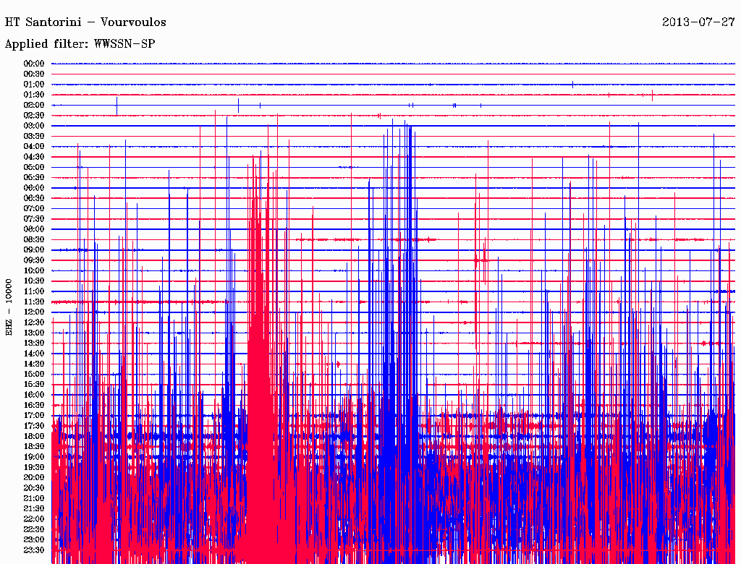Click the HT Santorini - Vourvoulos title
The image size is (741, 564).
pos(85,22)
